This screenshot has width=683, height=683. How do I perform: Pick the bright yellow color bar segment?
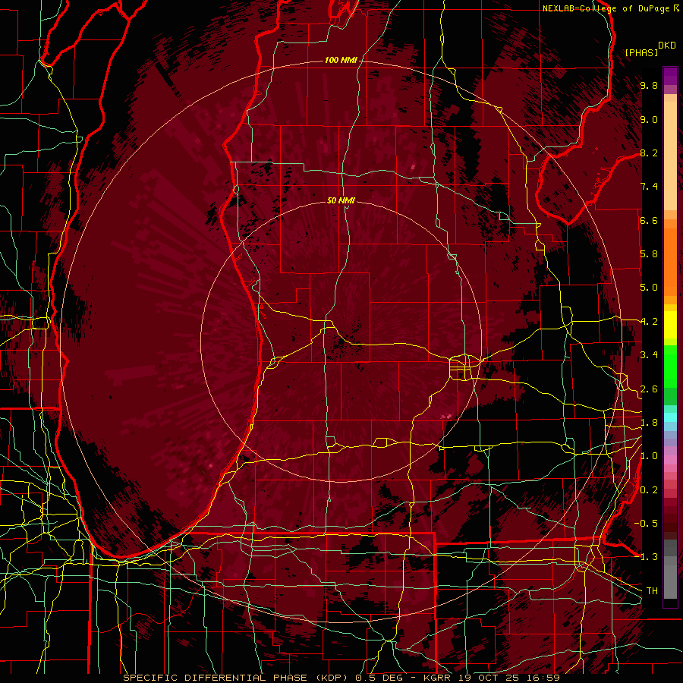click(670, 325)
